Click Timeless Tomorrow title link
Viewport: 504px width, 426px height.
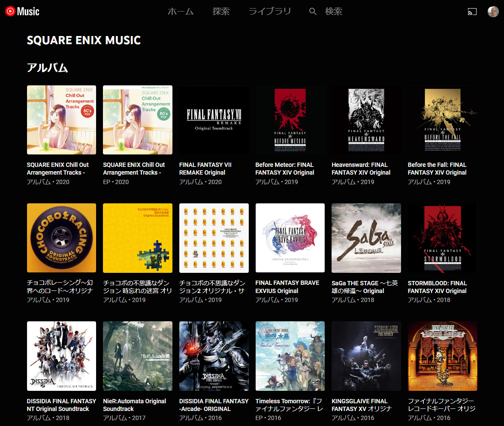[x=289, y=405]
